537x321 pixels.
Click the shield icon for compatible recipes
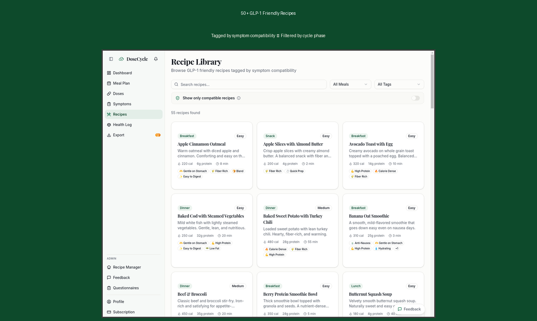pos(178,98)
